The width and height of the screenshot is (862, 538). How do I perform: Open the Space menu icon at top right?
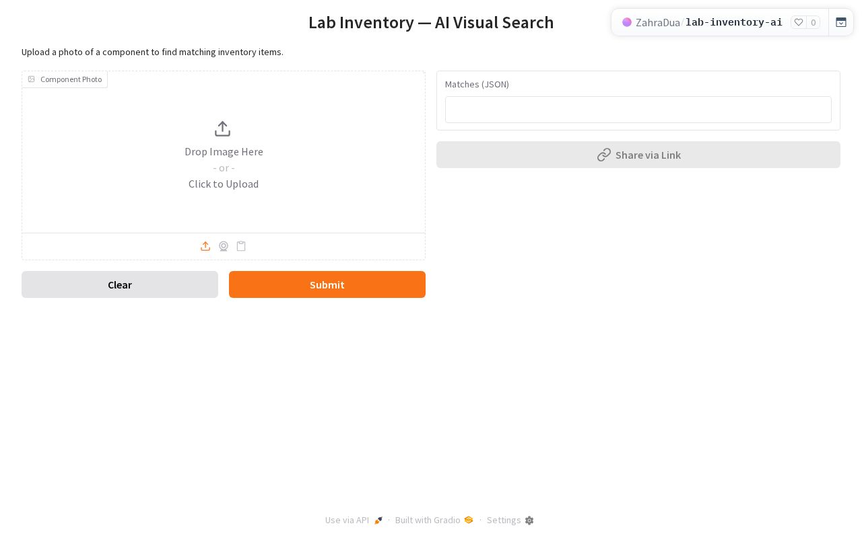[841, 22]
